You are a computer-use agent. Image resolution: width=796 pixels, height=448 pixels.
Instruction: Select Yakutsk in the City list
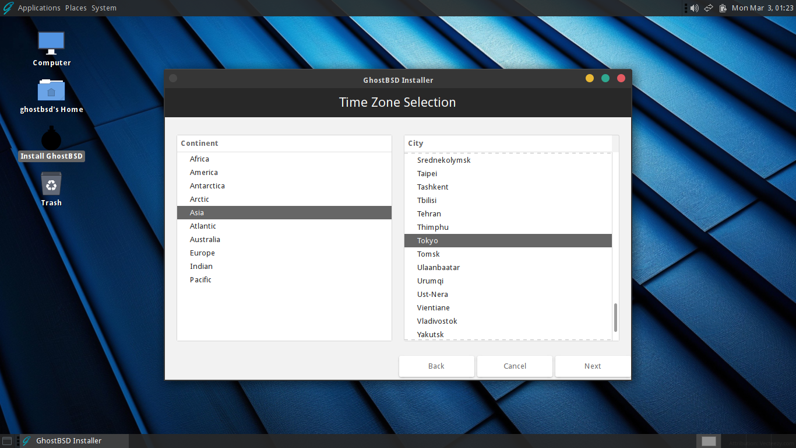coord(508,334)
